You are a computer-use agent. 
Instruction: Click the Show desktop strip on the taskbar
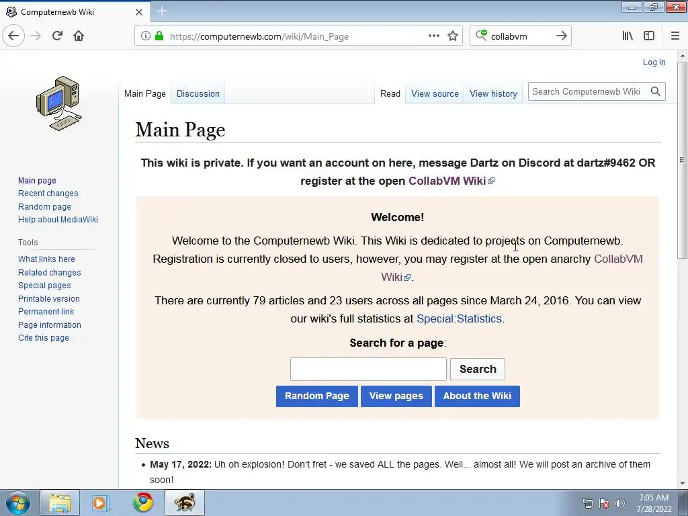(683, 503)
